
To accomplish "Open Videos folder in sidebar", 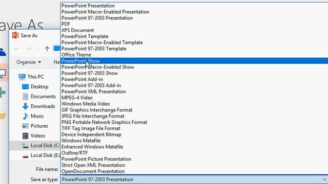I will [34, 135].
